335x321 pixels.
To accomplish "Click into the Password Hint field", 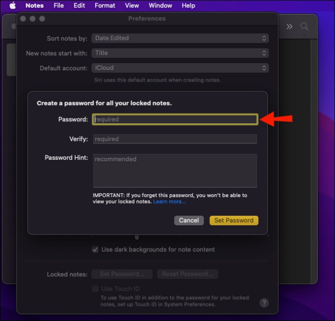I will tap(175, 170).
